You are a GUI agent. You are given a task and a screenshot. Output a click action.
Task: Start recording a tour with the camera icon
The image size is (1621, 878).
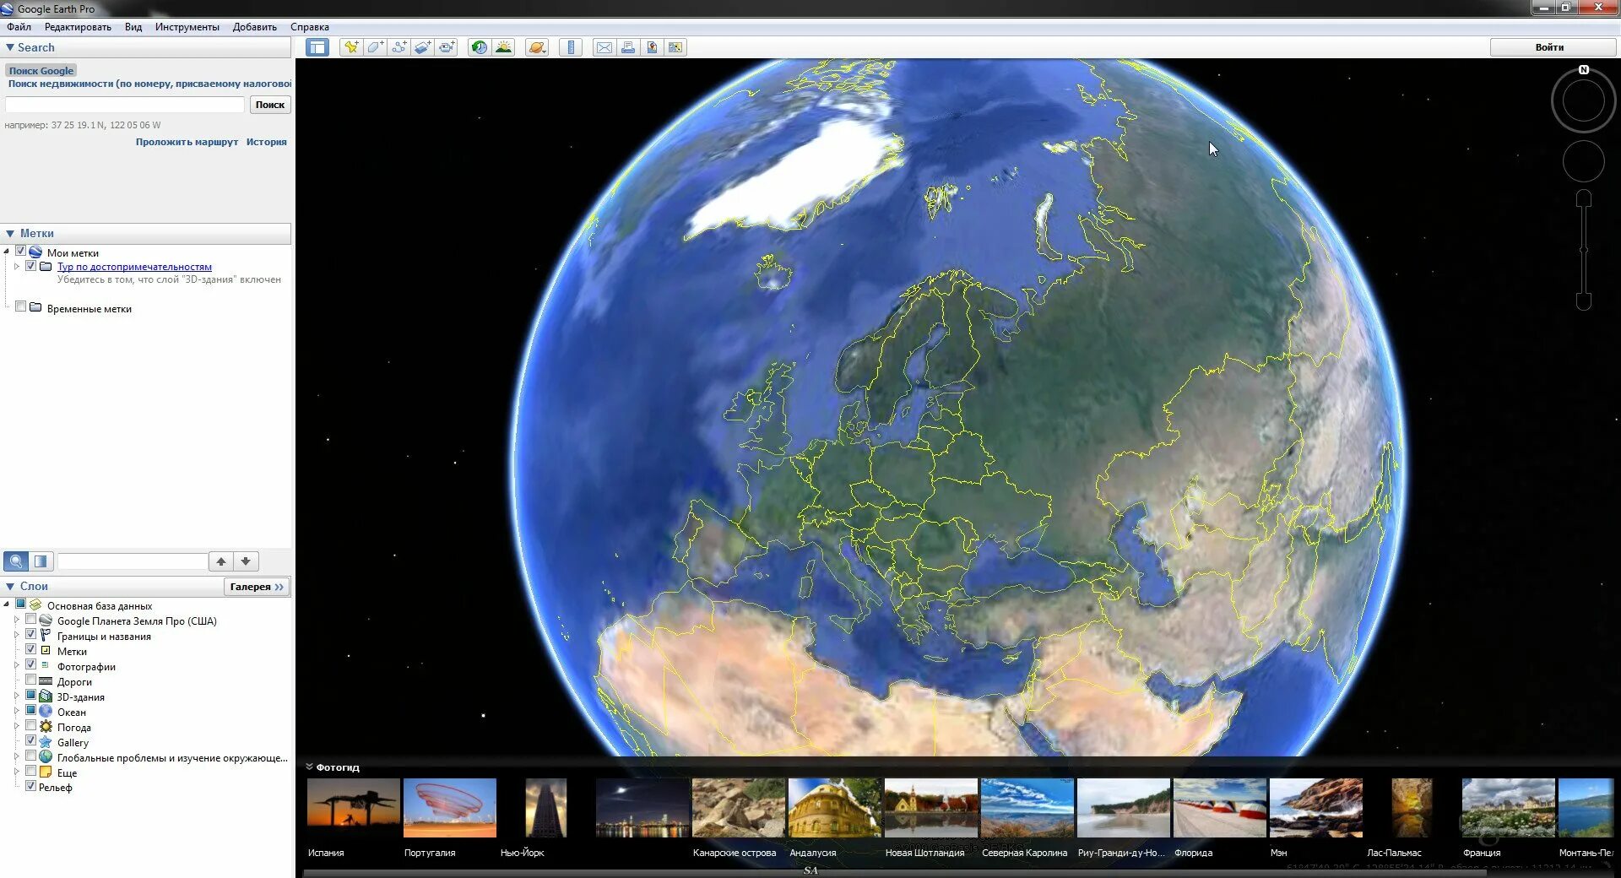pyautogui.click(x=447, y=47)
